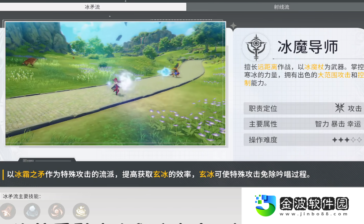The image size is (364, 224).
Task: Click the 主要属性 row label
Action: (x=263, y=124)
